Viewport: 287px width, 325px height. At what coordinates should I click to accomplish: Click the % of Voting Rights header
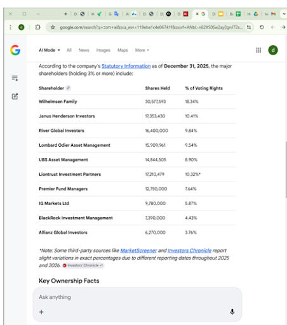click(x=204, y=88)
